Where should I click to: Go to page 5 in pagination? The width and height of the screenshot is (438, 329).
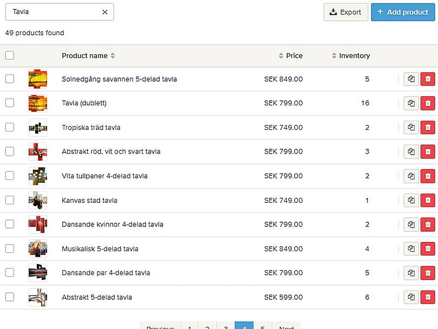click(x=263, y=325)
